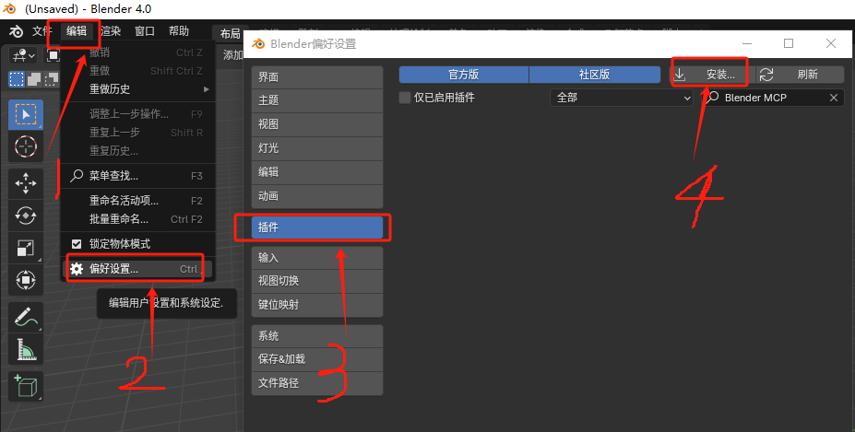Image resolution: width=855 pixels, height=432 pixels.
Task: Click the download arrow icon on 安装
Action: 680,74
